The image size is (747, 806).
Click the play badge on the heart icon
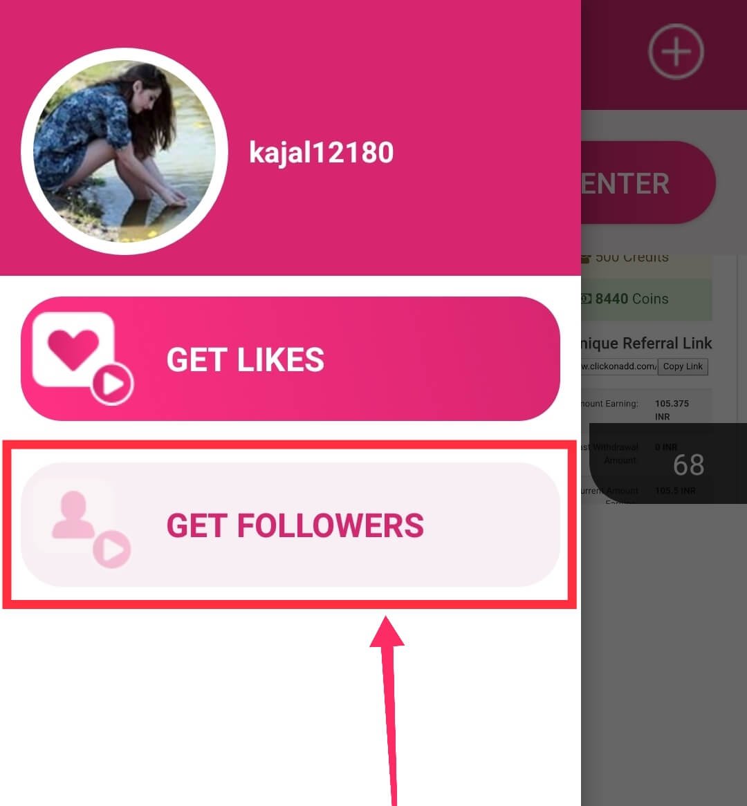112,384
